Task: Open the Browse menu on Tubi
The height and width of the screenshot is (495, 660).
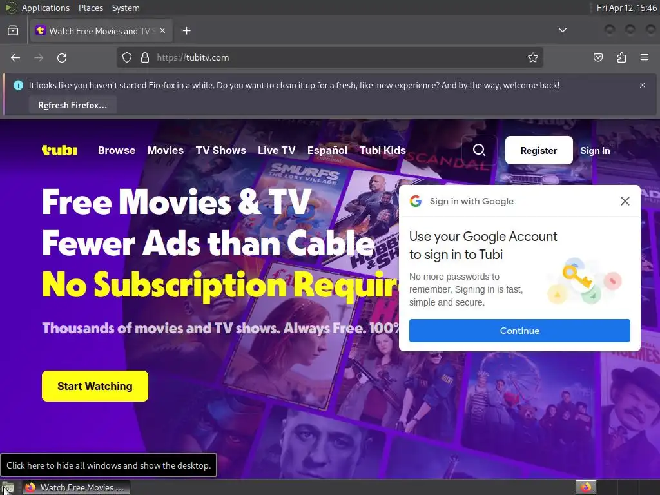Action: pos(117,150)
